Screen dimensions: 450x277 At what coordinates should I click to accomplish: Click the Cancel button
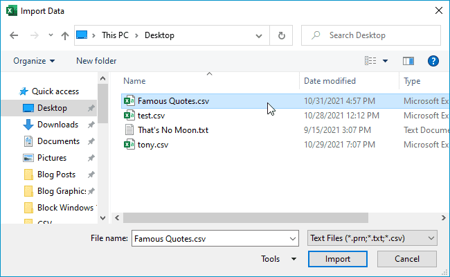(407, 259)
